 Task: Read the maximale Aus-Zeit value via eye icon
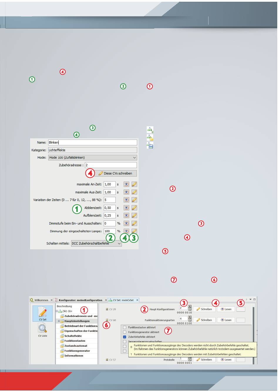[126, 192]
